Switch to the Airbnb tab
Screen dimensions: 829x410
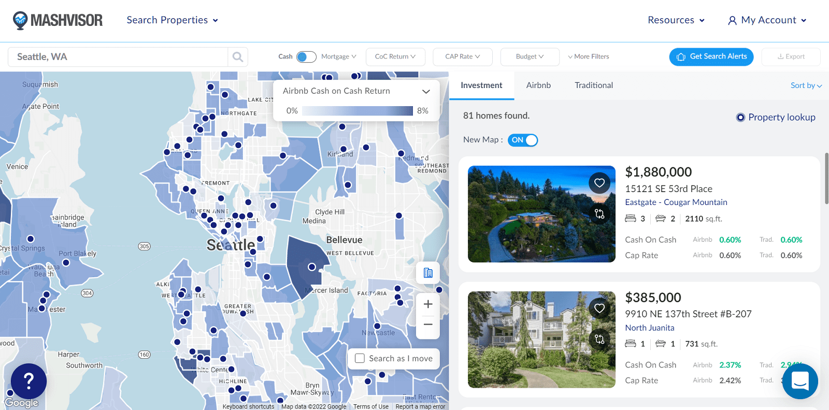click(x=538, y=85)
